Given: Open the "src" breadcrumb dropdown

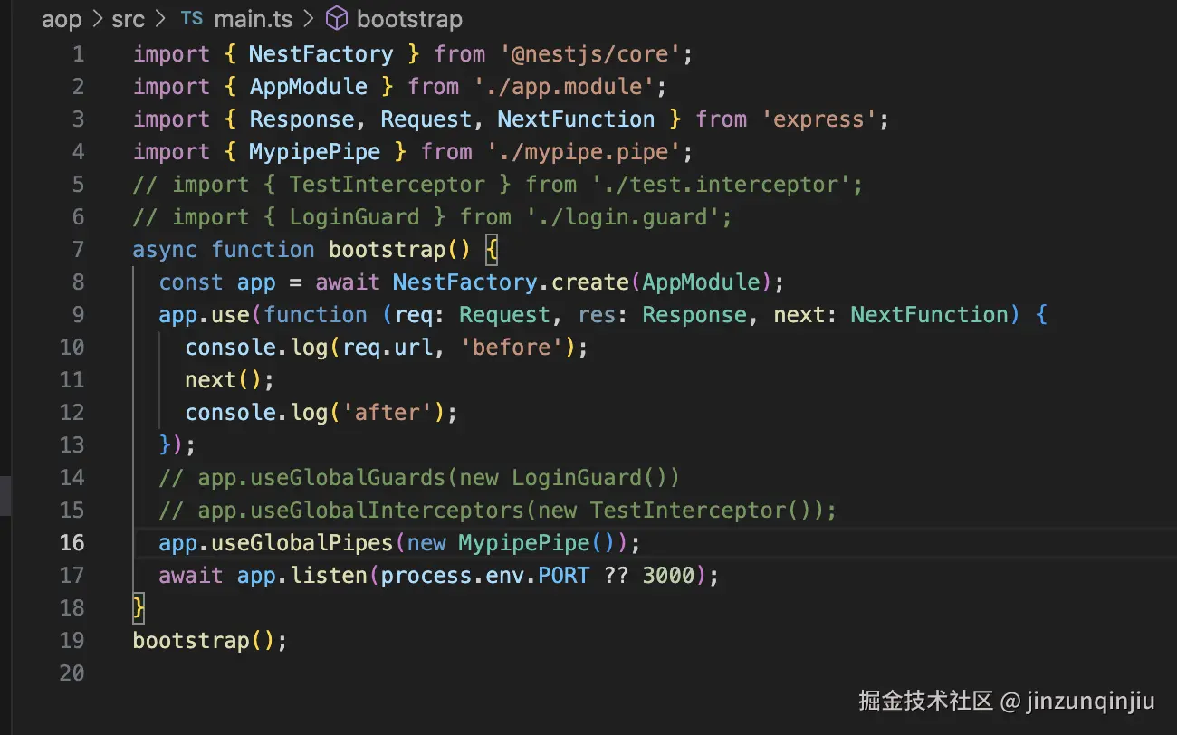Looking at the screenshot, I should (x=128, y=18).
